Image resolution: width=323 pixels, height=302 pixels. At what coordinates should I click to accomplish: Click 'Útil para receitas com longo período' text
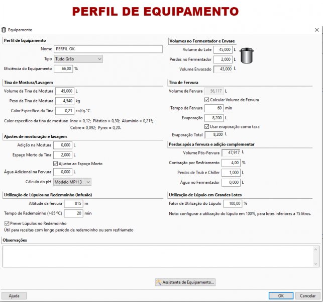pos(69,230)
